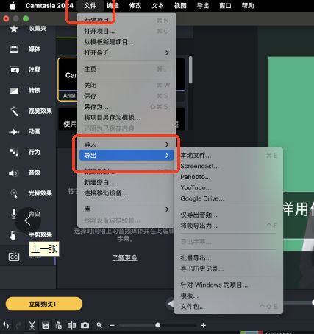Expand the highlighted 导出 submenu

point(126,156)
